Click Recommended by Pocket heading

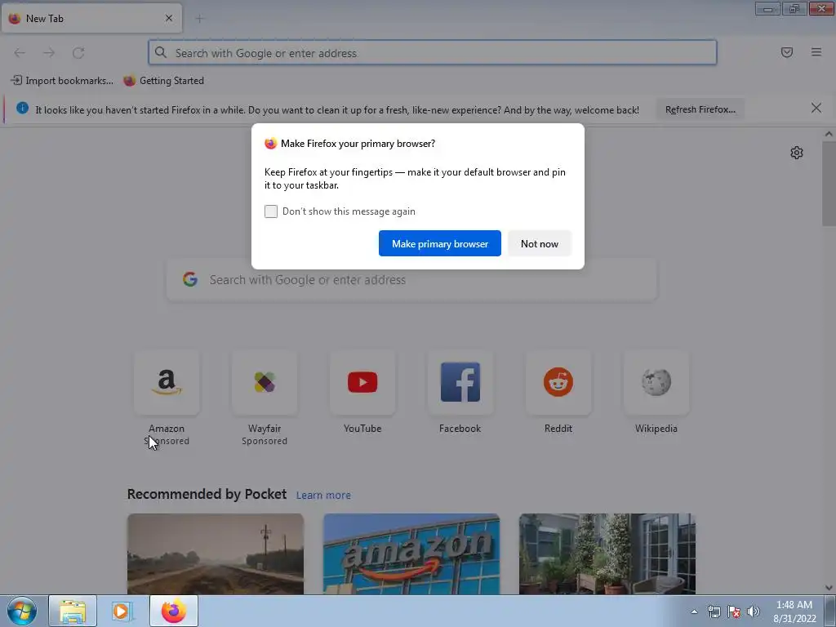207,494
